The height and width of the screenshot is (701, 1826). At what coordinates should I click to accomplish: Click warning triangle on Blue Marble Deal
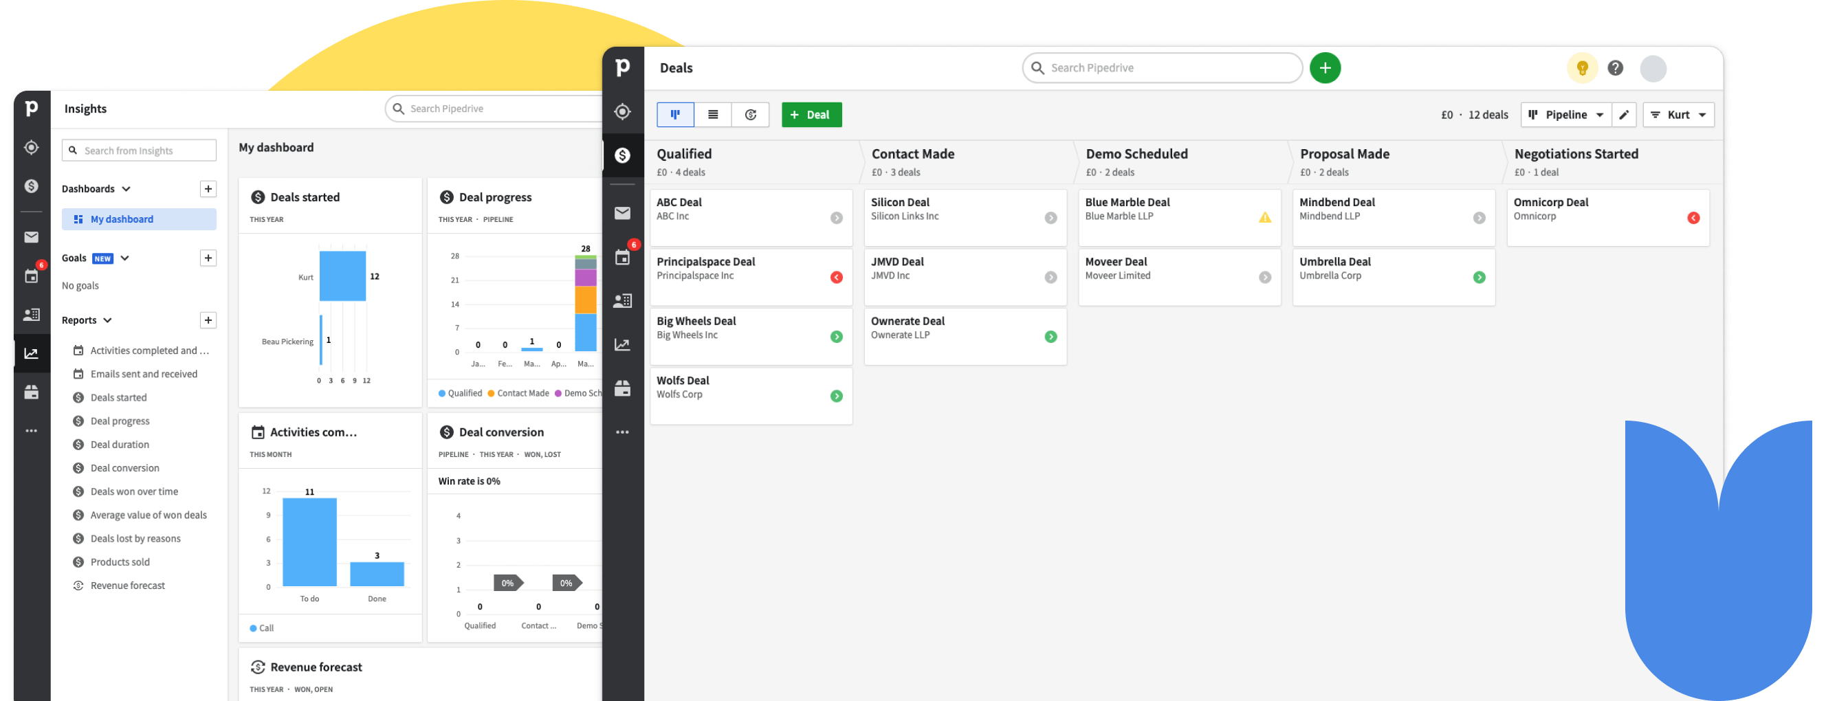1264,218
